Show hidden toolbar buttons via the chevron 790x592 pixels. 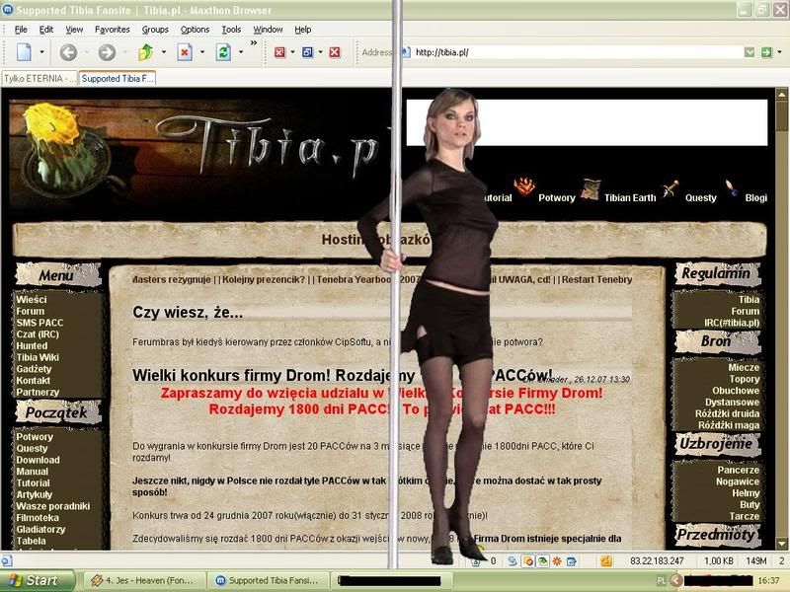(x=254, y=43)
